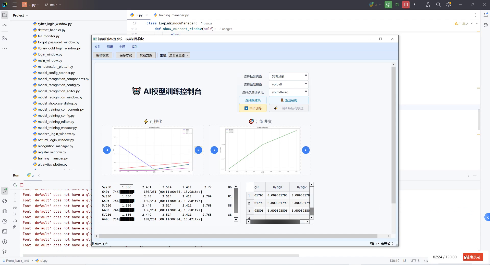490x265 pixels.
Task: Open More tool windows ellipsis in left sidebar
Action: [5, 48]
